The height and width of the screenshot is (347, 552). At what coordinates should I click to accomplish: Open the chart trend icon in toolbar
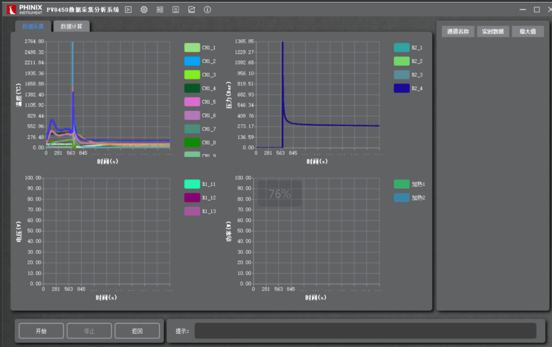191,9
